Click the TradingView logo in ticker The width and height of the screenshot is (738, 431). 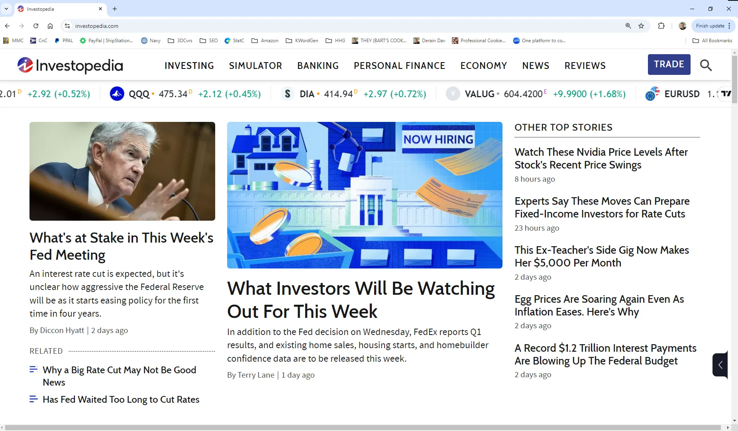[x=726, y=94]
